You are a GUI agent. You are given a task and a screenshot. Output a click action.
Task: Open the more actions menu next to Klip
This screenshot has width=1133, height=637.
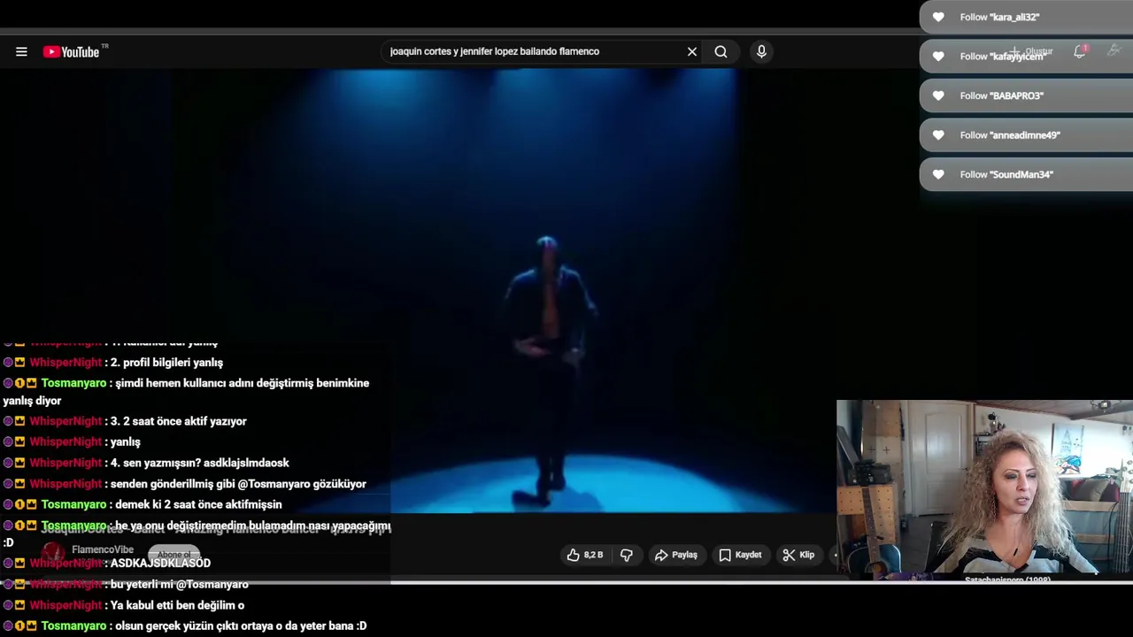[834, 555]
